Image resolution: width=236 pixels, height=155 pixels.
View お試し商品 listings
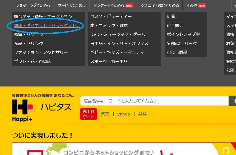(x=186, y=52)
